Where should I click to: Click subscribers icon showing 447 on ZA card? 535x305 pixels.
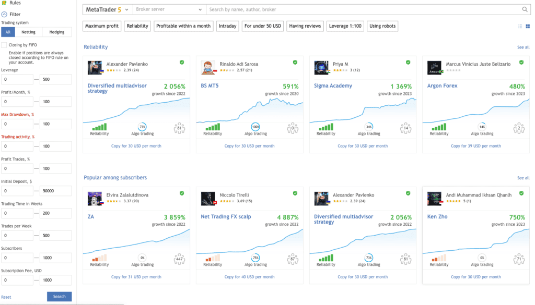pyautogui.click(x=179, y=259)
